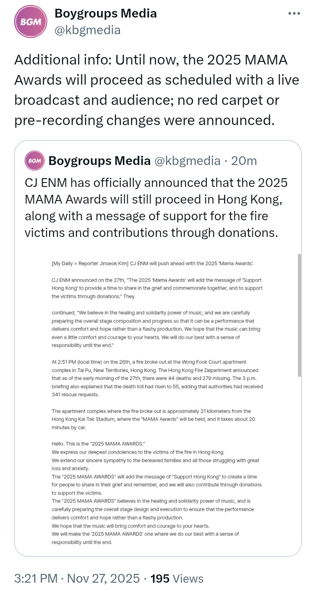Click the "3:21 PM · Nov 27, 2025" timestamp
The height and width of the screenshot is (591, 316).
pos(77,578)
